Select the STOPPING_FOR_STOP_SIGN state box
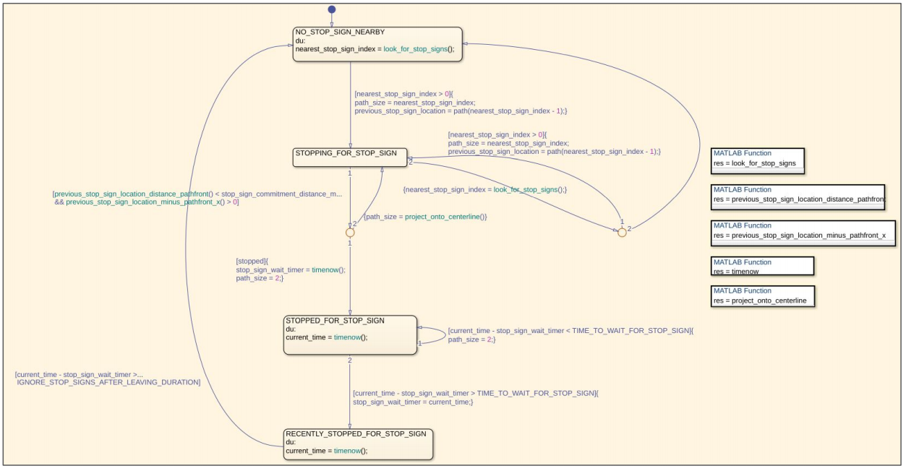Viewport: 906px width, 471px height. pyautogui.click(x=350, y=157)
